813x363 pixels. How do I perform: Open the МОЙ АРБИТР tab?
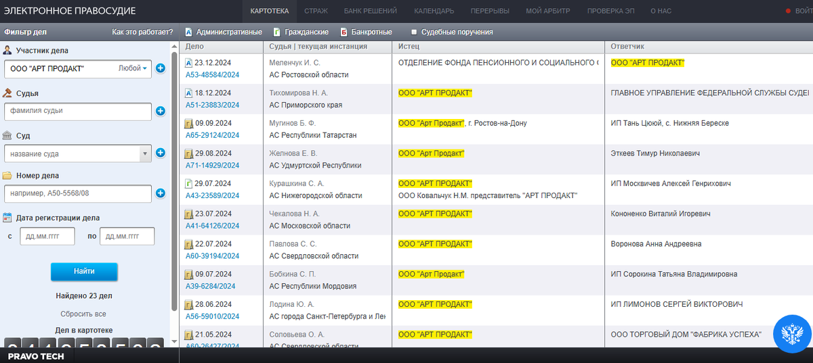pyautogui.click(x=548, y=11)
